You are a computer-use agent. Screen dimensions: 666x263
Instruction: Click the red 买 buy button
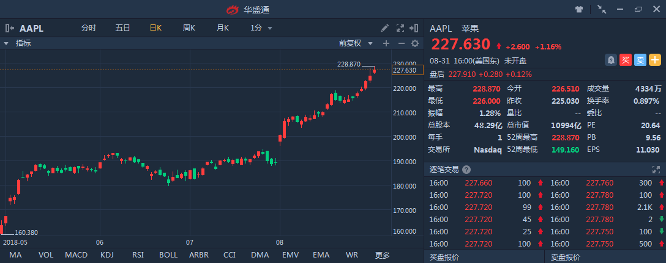click(626, 60)
